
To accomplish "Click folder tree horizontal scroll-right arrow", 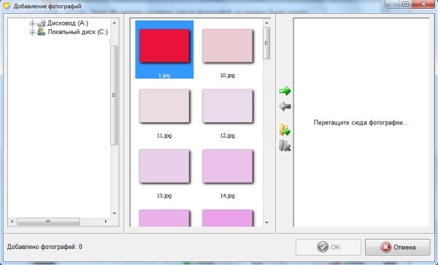I will pyautogui.click(x=106, y=221).
